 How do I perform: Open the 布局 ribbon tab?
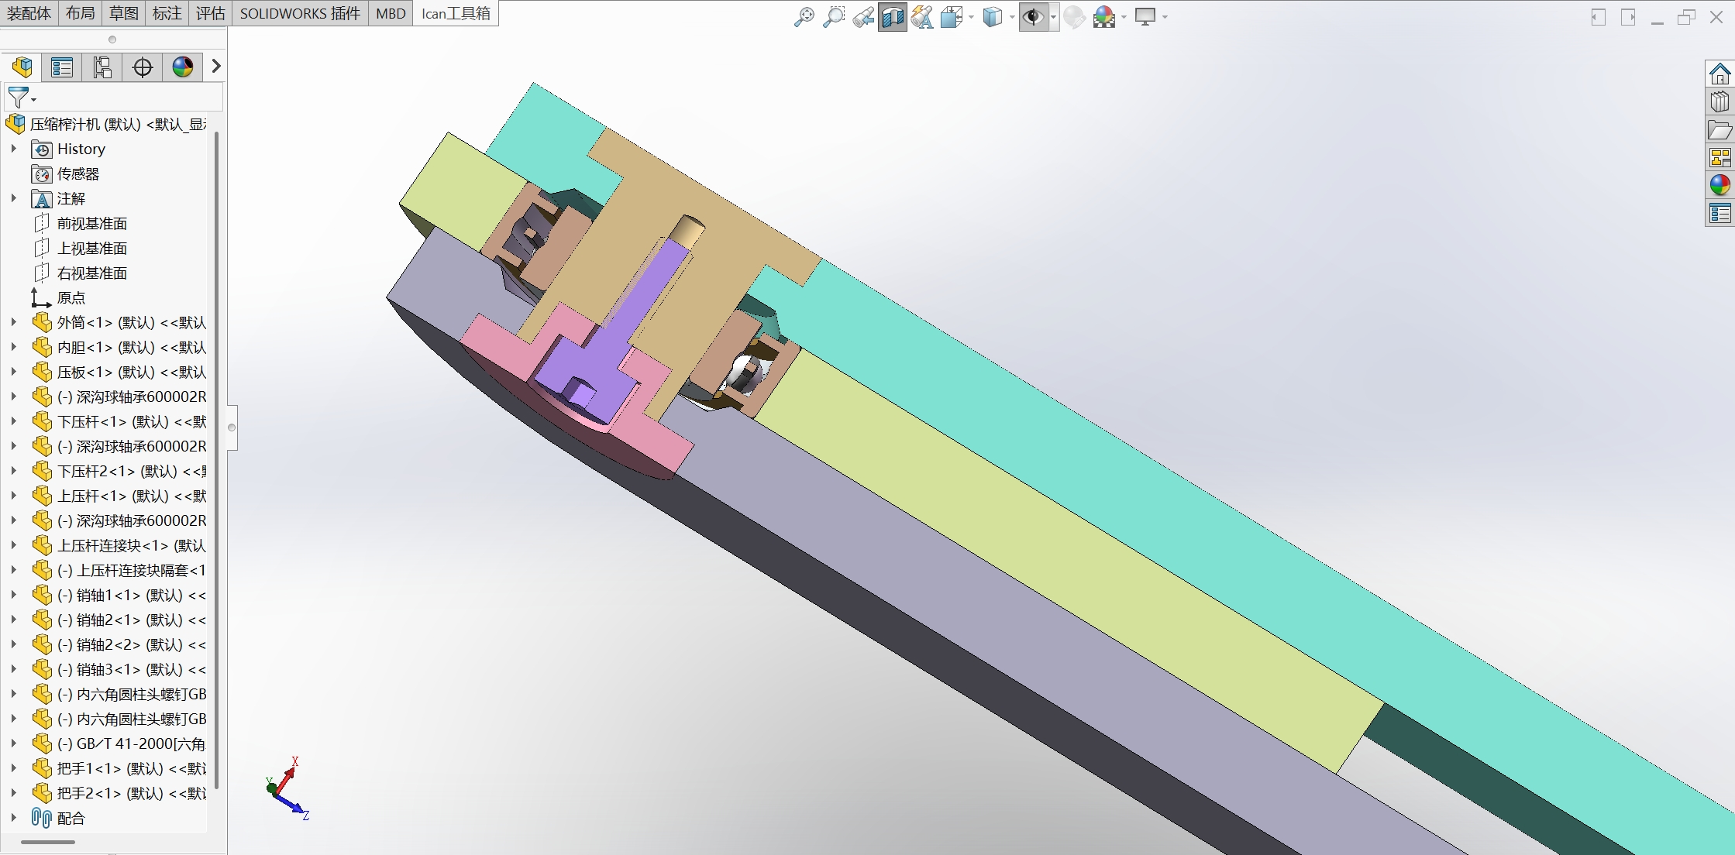[81, 13]
